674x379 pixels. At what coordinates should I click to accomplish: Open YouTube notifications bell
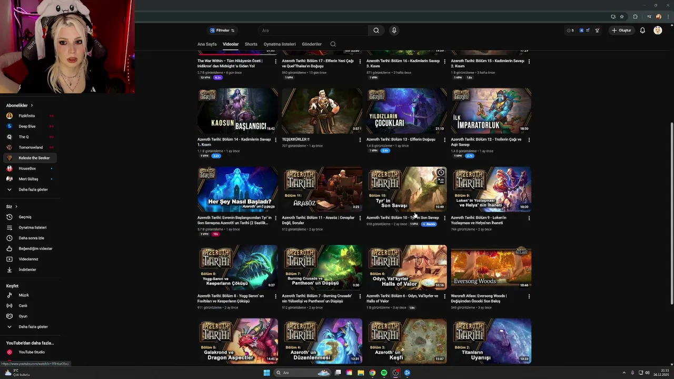coord(642,31)
